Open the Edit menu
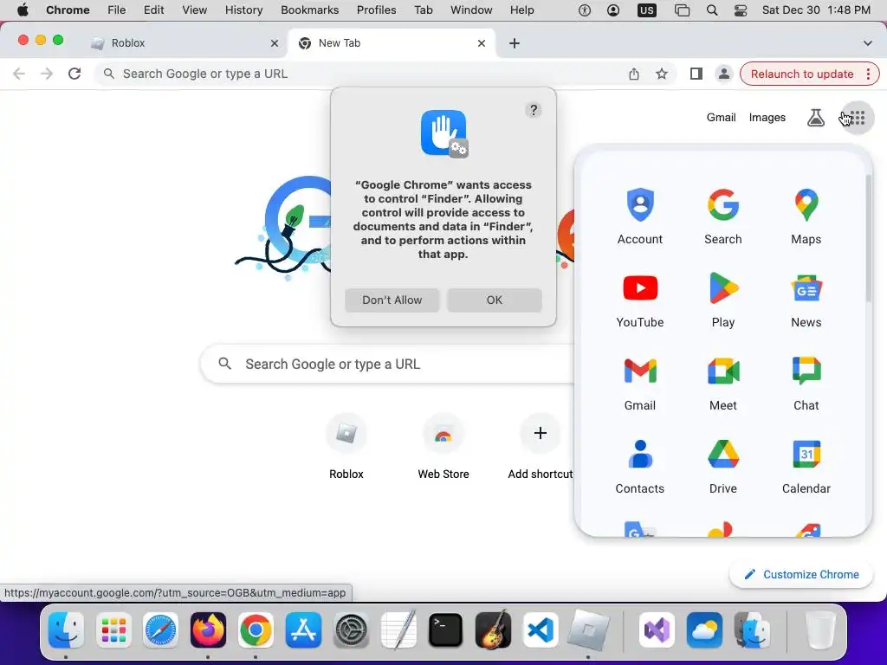 (x=153, y=10)
